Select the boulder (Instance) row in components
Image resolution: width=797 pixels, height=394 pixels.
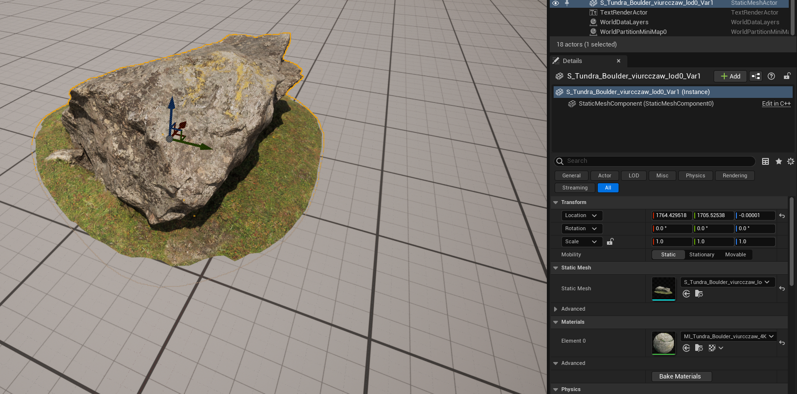(x=673, y=92)
